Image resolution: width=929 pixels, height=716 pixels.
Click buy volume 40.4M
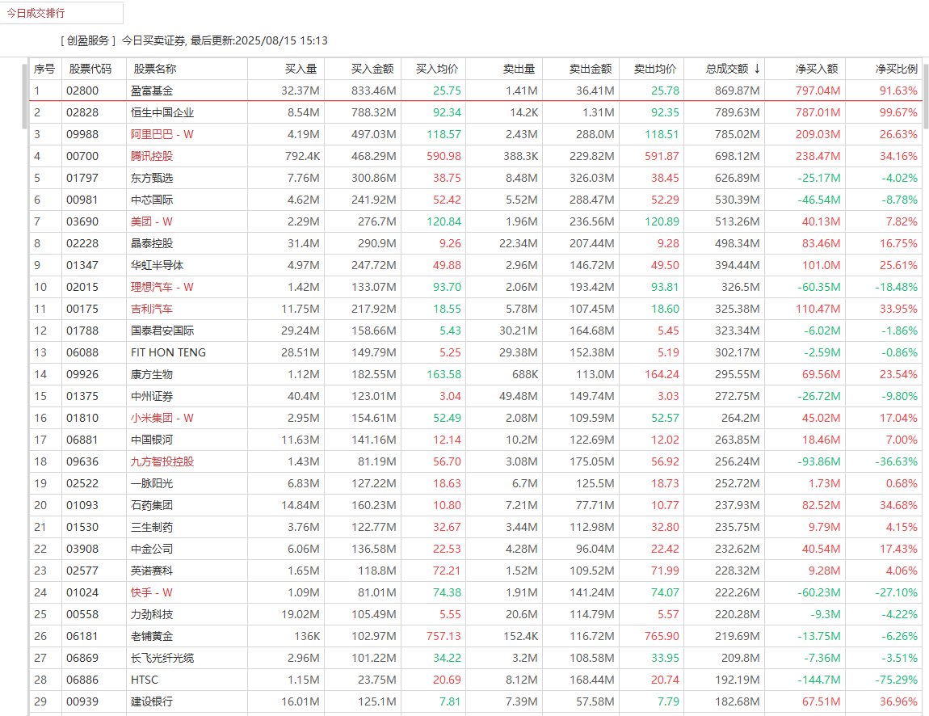click(x=304, y=396)
